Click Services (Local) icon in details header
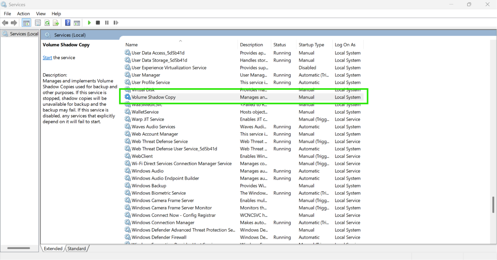Viewport: 497px width, 260px height. (x=48, y=35)
